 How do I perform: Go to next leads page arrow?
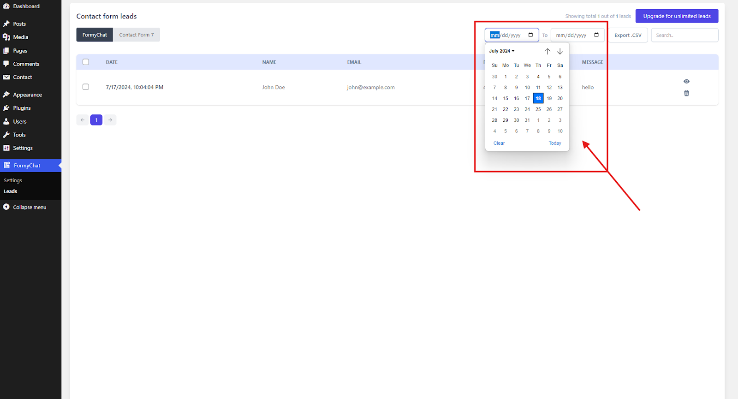(x=110, y=120)
